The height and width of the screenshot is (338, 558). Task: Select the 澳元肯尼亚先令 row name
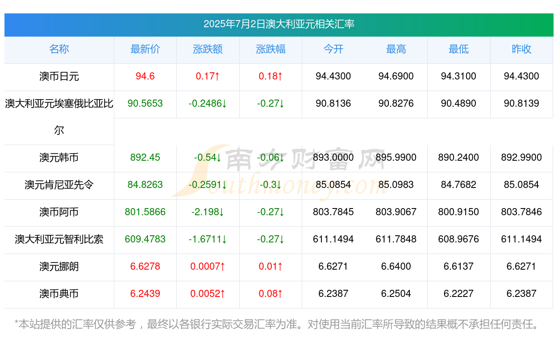59,185
